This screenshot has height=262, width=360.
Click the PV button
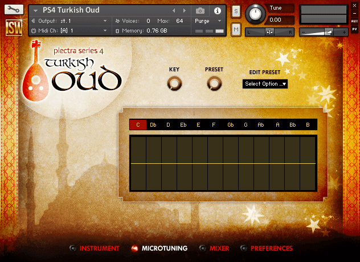pos(354,29)
